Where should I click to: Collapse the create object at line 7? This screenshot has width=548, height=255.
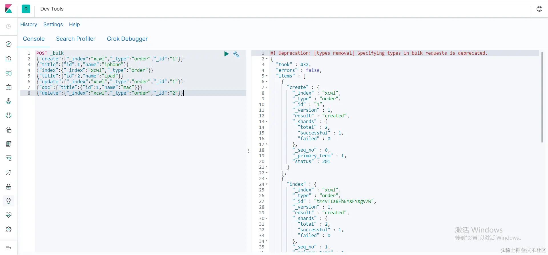[x=267, y=87]
